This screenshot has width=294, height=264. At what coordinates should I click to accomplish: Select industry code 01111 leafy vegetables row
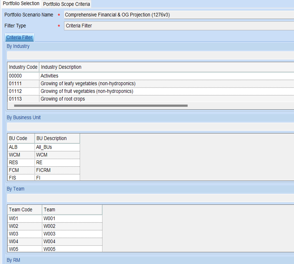(88, 84)
